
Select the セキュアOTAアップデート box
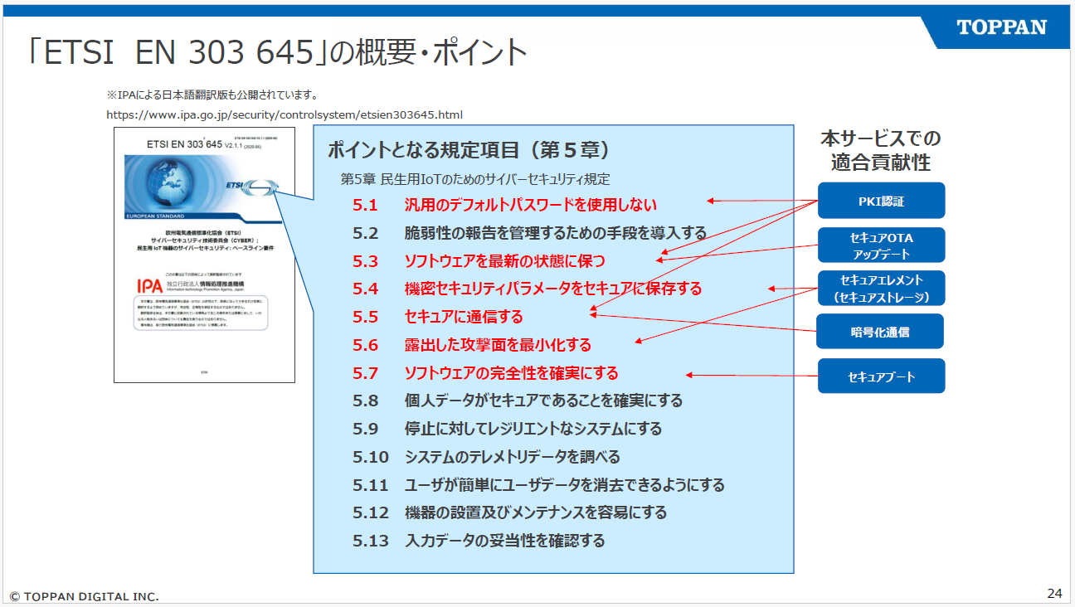tap(881, 245)
